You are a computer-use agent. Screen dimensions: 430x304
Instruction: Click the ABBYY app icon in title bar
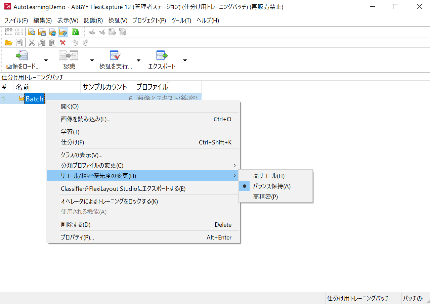(x=7, y=7)
